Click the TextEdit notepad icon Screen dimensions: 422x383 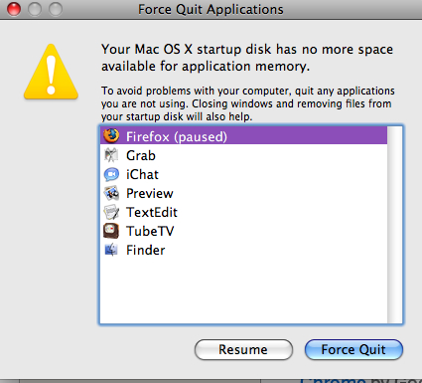[x=111, y=212]
